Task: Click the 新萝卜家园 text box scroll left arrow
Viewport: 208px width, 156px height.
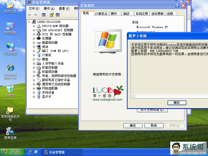Action: coord(133,96)
